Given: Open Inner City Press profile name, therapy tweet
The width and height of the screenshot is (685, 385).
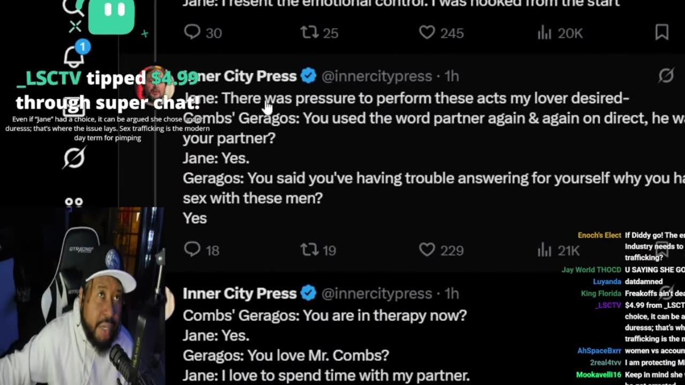Looking at the screenshot, I should tap(239, 293).
